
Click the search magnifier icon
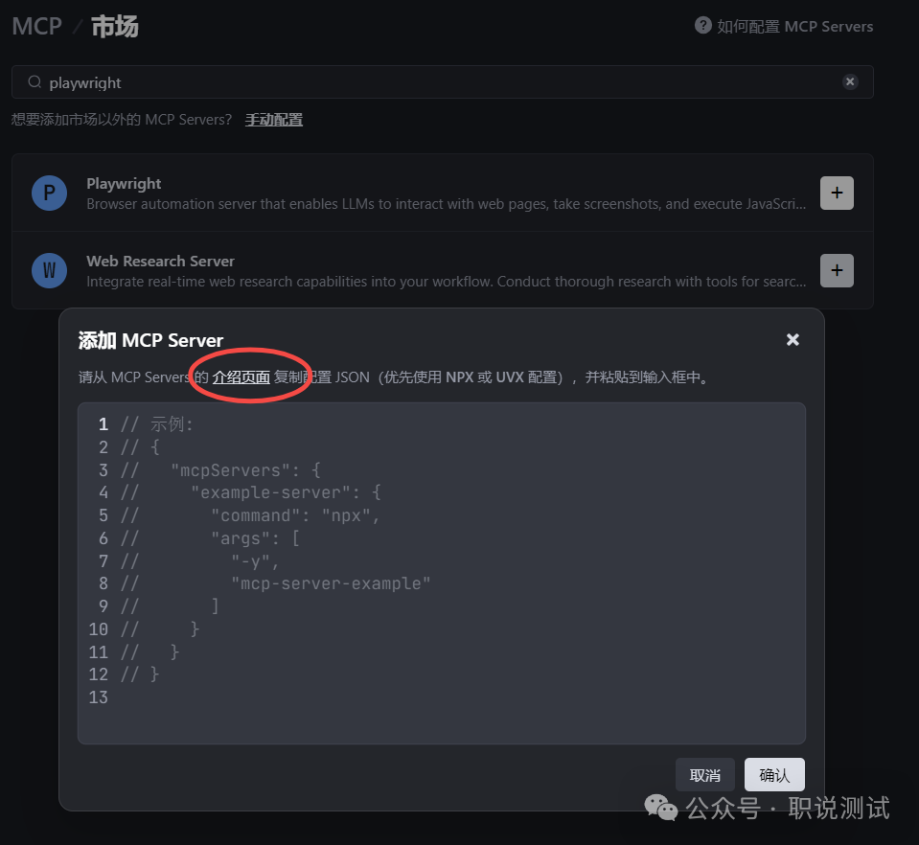[x=34, y=81]
